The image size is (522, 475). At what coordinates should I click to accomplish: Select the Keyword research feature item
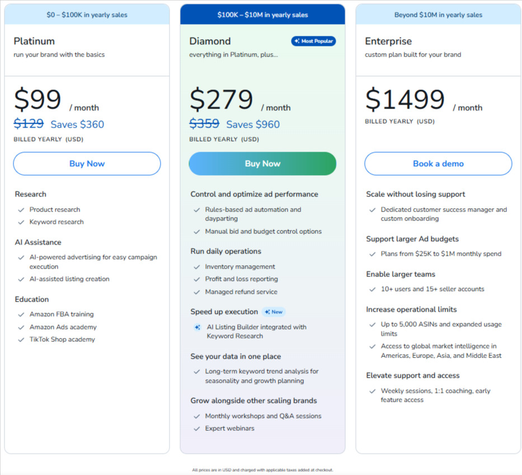(55, 222)
